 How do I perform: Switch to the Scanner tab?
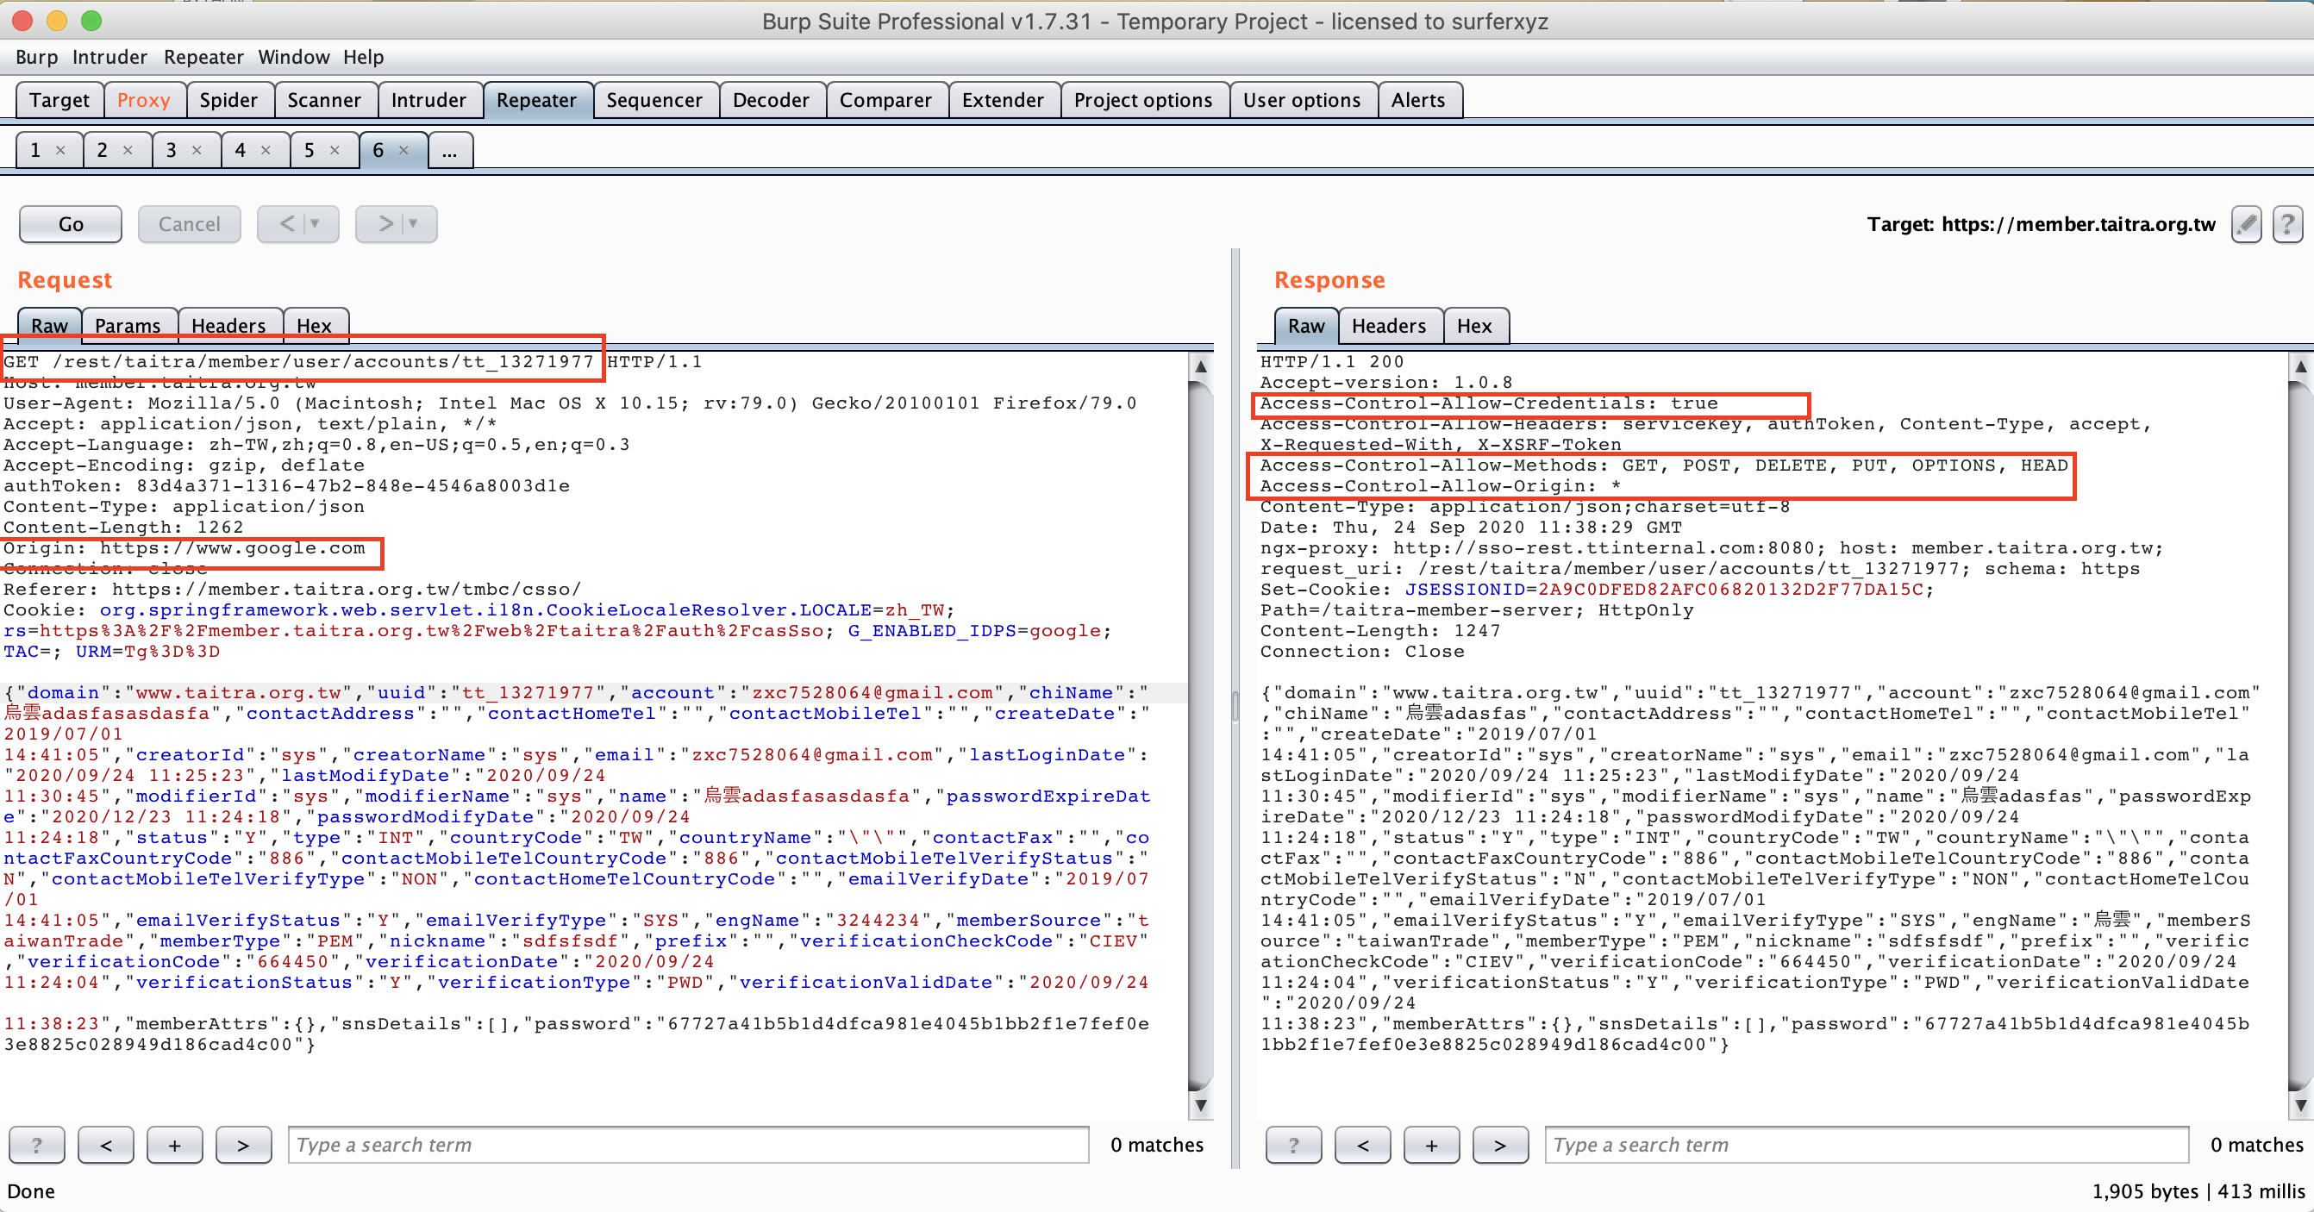coord(324,100)
